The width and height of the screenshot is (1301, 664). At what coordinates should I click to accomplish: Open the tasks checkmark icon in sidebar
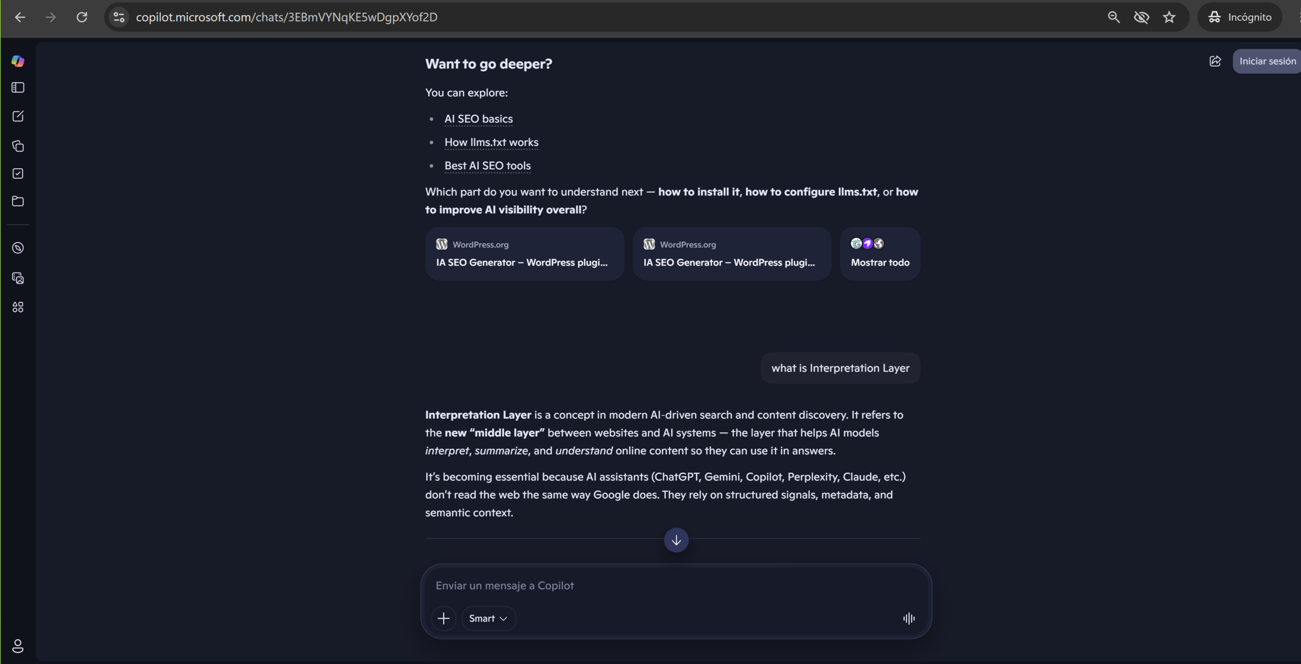tap(18, 174)
